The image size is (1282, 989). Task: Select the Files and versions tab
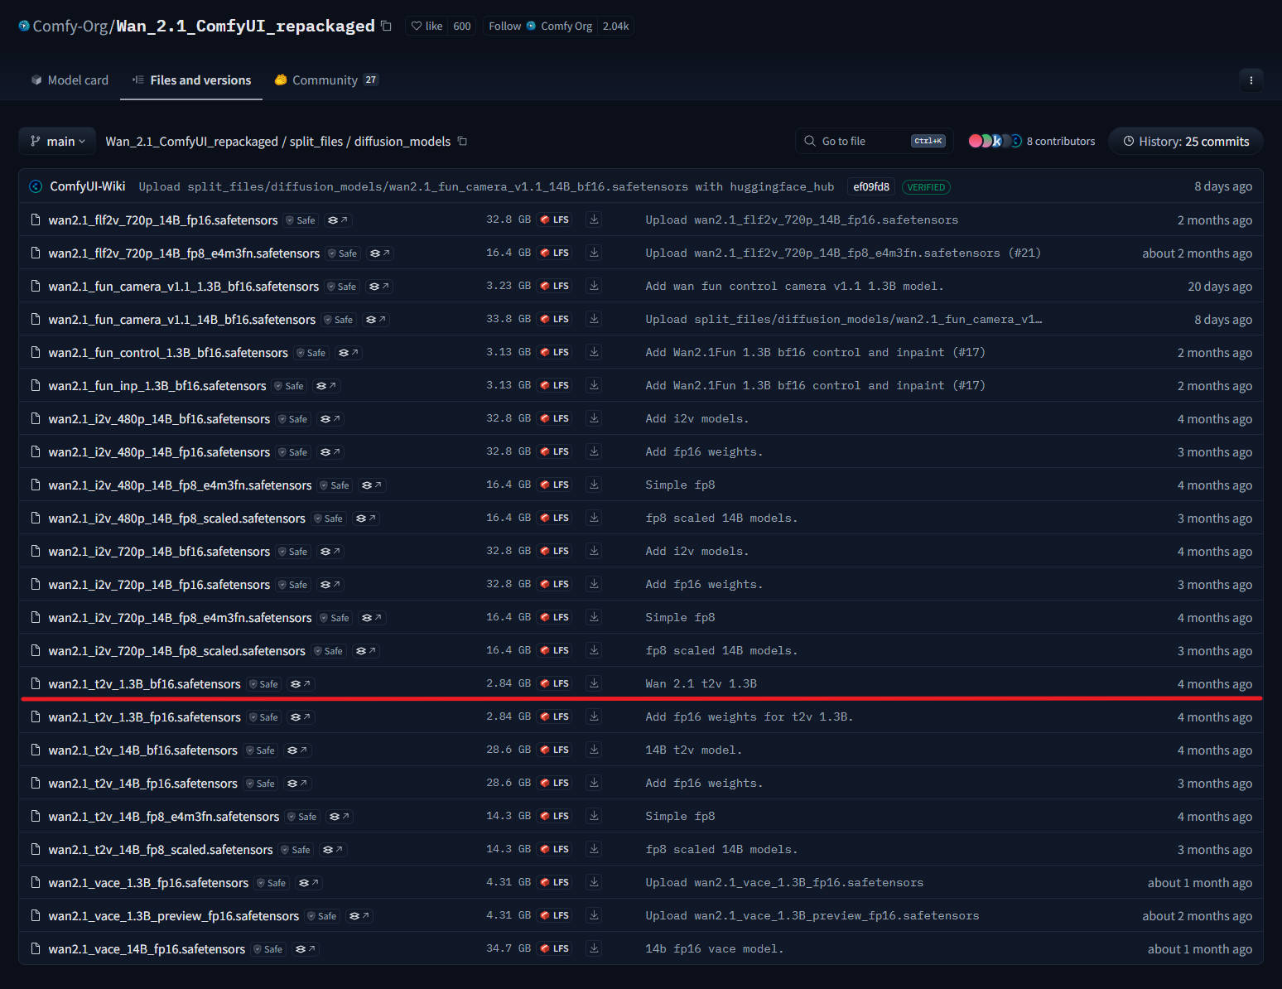[191, 80]
